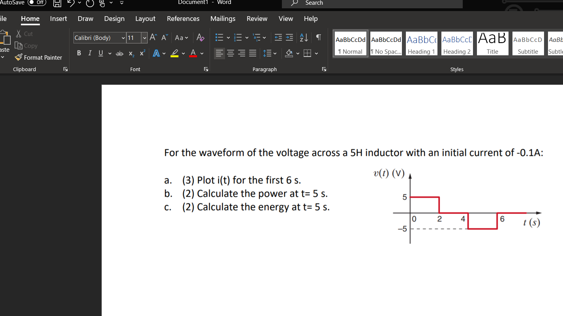Screen dimensions: 563x316
Task: Align text right
Action: tap(242, 53)
